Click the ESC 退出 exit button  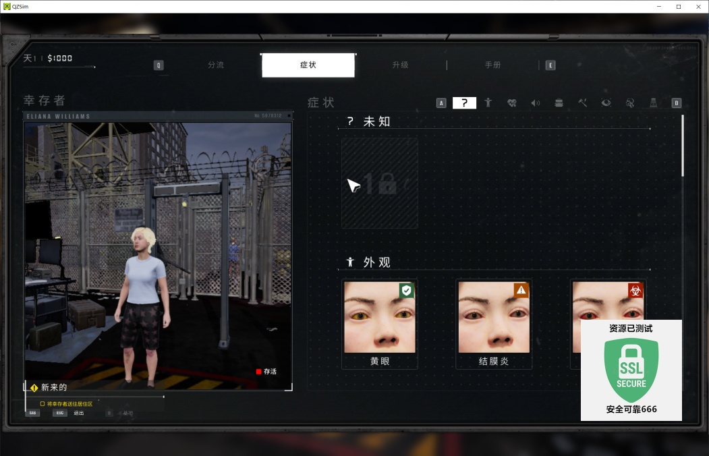(61, 413)
